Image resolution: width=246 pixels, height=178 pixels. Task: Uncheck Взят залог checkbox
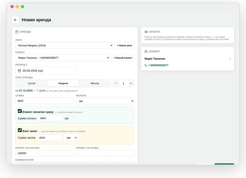pyautogui.click(x=20, y=130)
